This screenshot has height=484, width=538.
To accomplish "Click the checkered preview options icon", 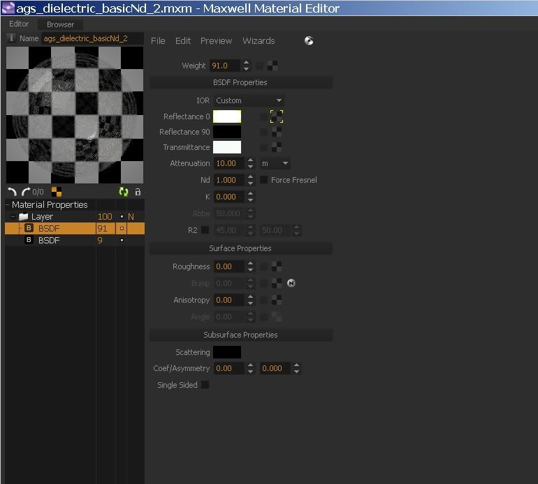I will 57,192.
